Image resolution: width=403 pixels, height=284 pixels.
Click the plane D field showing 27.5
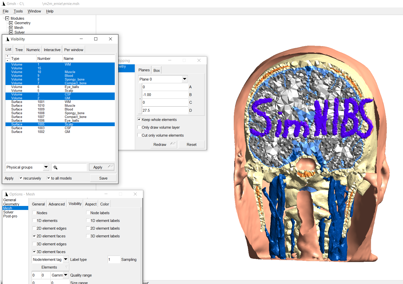pos(165,110)
